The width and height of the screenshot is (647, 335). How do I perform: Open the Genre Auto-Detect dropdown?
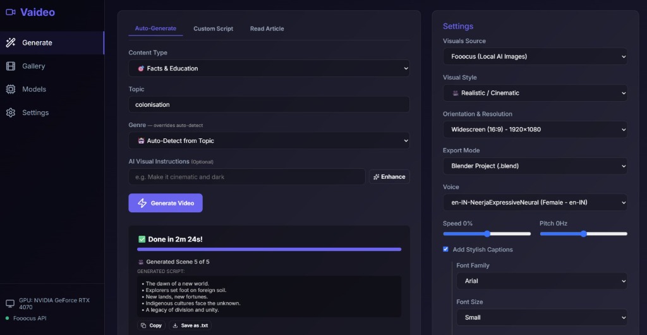[269, 141]
